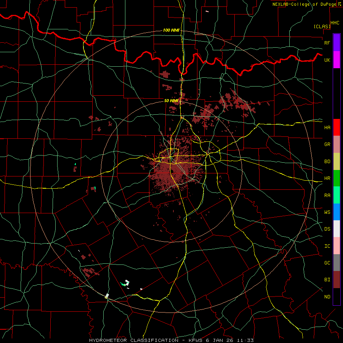Click the UK legend label
Screen dimensions: 343x343
[327, 60]
